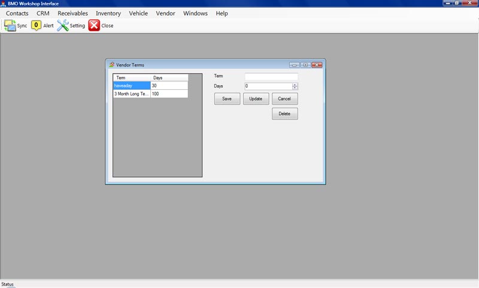The width and height of the screenshot is (479, 288).
Task: Increase Days with the up spinner arrow
Action: [295, 84]
